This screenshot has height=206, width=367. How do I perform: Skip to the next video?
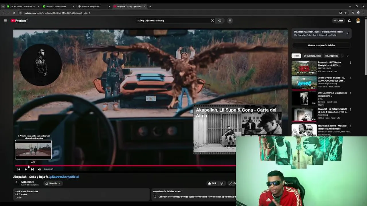(x=32, y=169)
